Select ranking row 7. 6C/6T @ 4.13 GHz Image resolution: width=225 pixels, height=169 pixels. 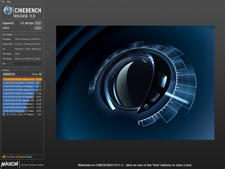point(22,100)
